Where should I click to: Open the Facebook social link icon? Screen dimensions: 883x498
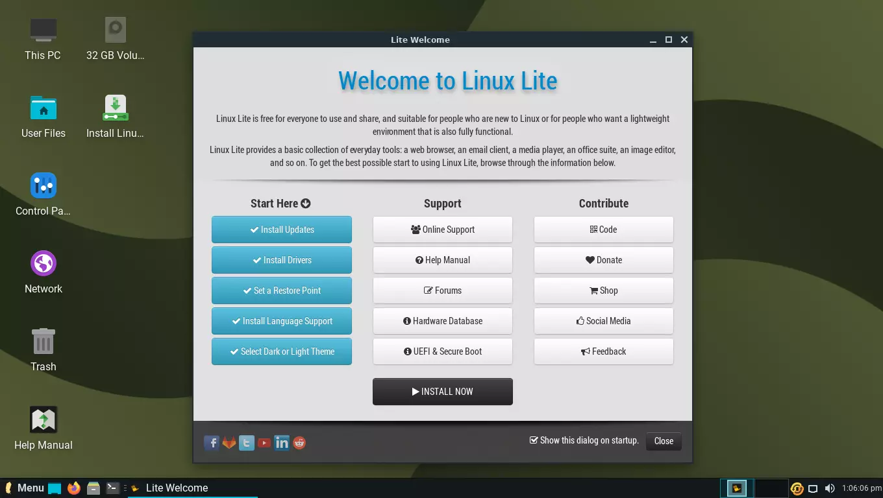click(x=212, y=443)
